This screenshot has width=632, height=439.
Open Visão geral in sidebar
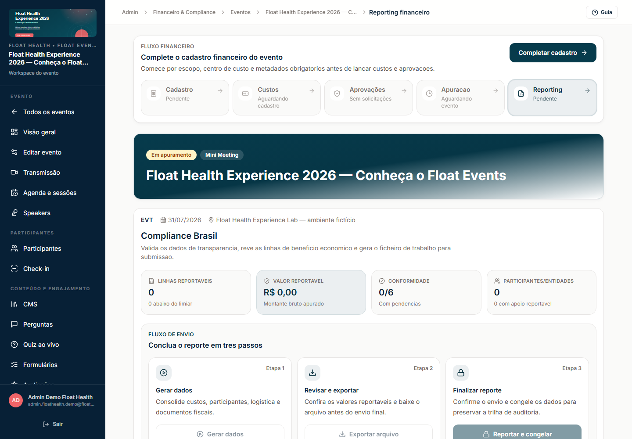[x=53, y=132]
